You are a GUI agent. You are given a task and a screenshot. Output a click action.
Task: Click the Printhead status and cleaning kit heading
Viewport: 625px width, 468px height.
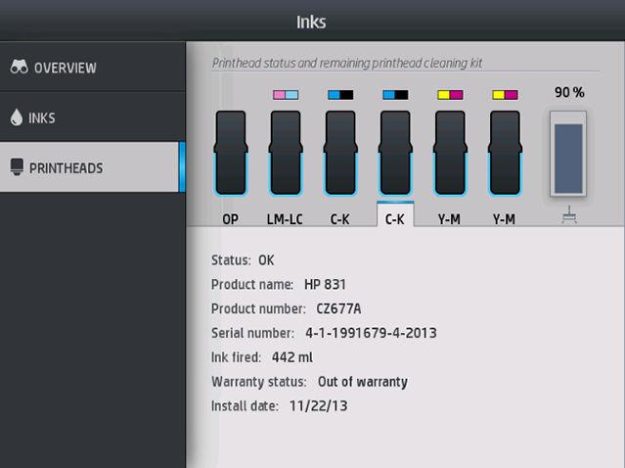[x=347, y=63]
